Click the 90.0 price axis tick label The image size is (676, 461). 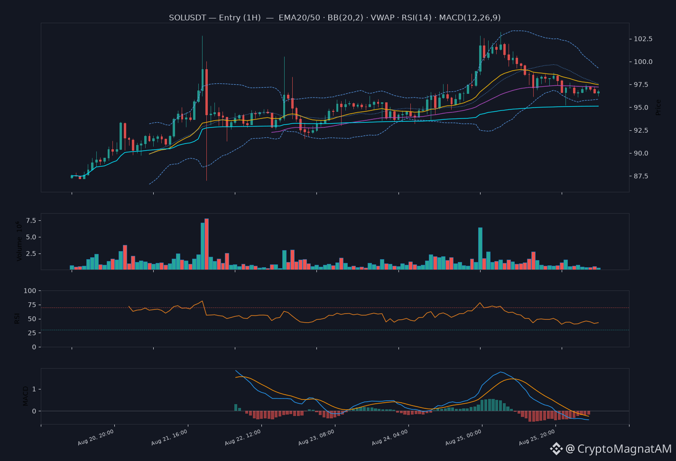[641, 154]
